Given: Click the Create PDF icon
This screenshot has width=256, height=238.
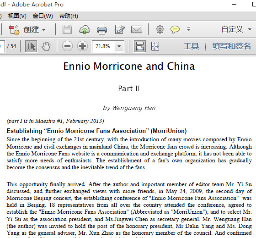Looking at the screenshot, I should 14,30.
